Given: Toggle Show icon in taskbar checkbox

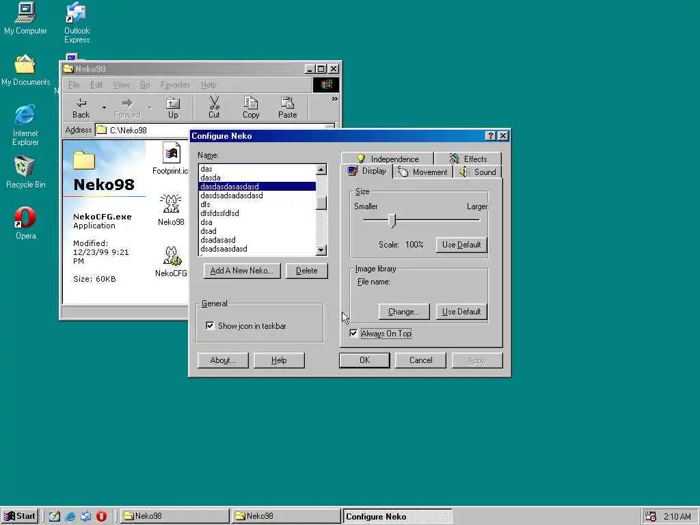Looking at the screenshot, I should pyautogui.click(x=210, y=326).
